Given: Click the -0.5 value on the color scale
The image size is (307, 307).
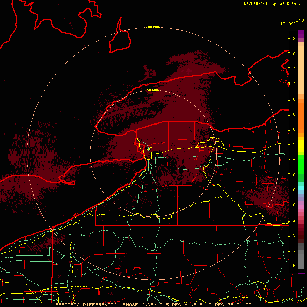Looking at the screenshot, I should pyautogui.click(x=290, y=235).
